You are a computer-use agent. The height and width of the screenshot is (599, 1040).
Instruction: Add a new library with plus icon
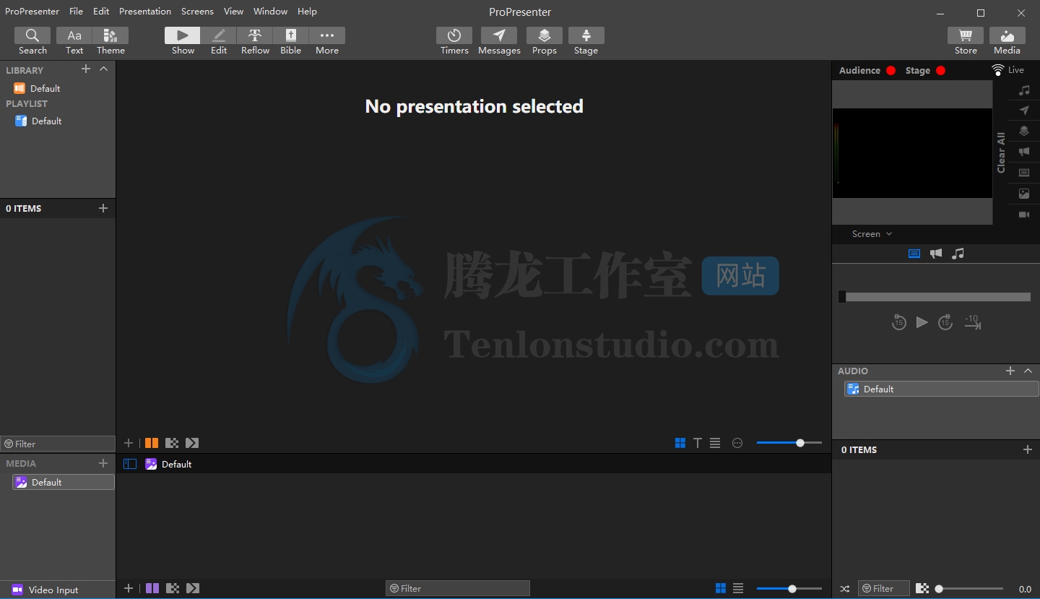(86, 69)
